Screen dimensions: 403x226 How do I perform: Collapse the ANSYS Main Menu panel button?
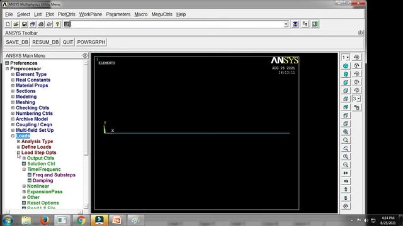pyautogui.click(x=85, y=56)
